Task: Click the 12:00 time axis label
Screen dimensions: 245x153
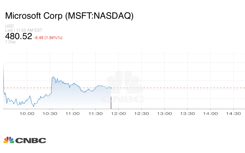Action: pos(119,114)
